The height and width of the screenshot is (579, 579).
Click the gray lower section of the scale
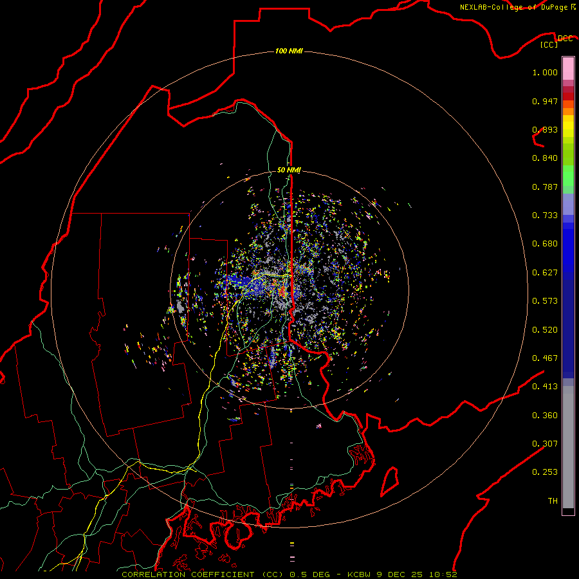point(568,447)
